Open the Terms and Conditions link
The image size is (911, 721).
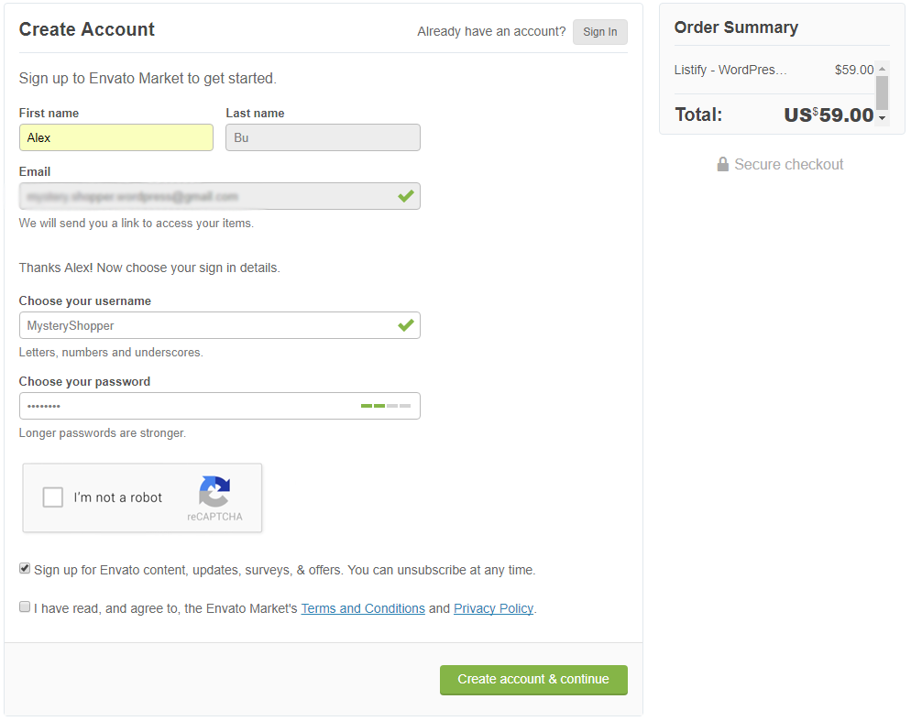[363, 608]
